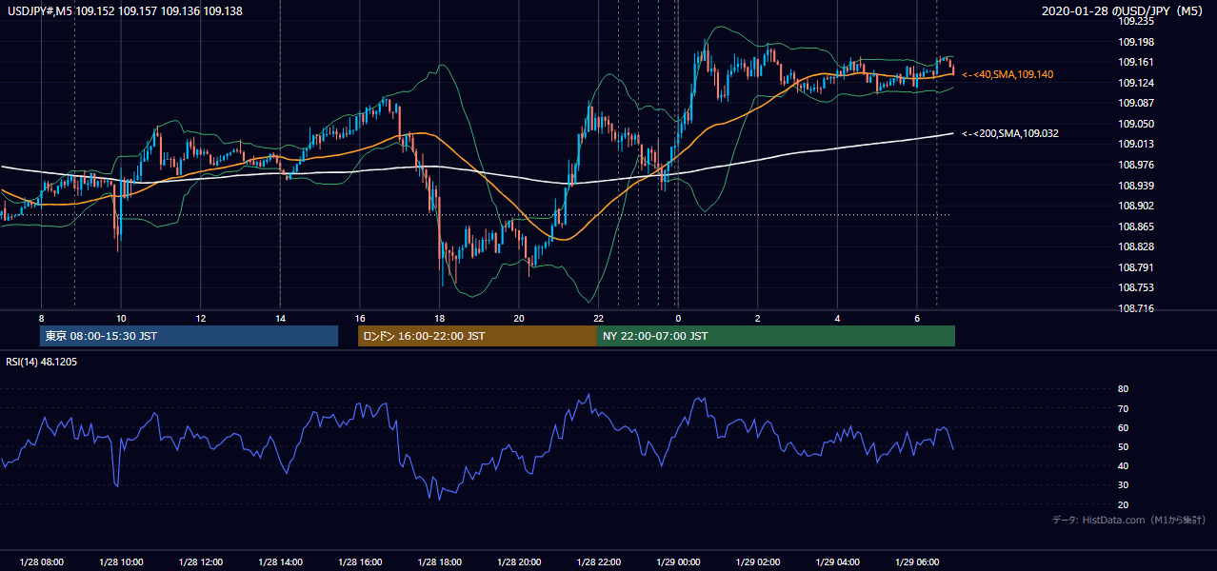Click price axis value 109.198
Viewport: 1217px width, 571px height.
coord(1136,42)
